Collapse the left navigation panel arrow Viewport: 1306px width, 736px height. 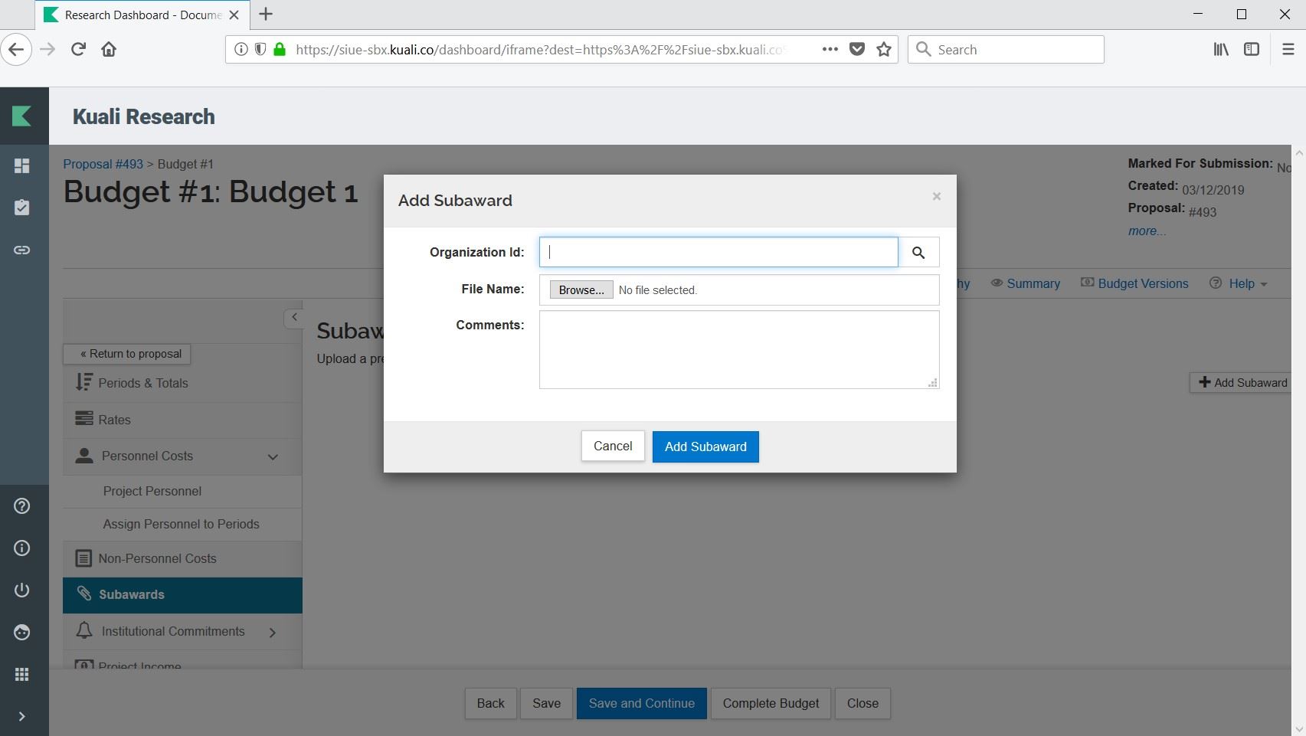pyautogui.click(x=294, y=317)
